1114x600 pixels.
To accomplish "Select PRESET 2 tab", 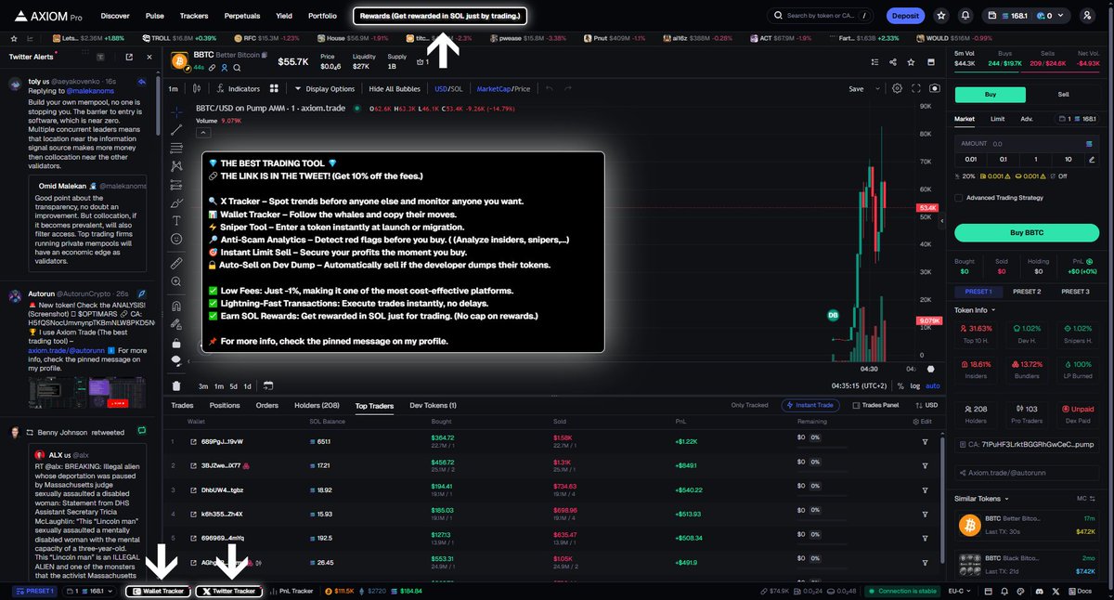I will pos(1027,292).
